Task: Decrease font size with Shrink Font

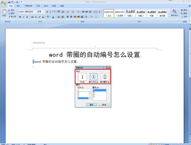Action: 50,12
